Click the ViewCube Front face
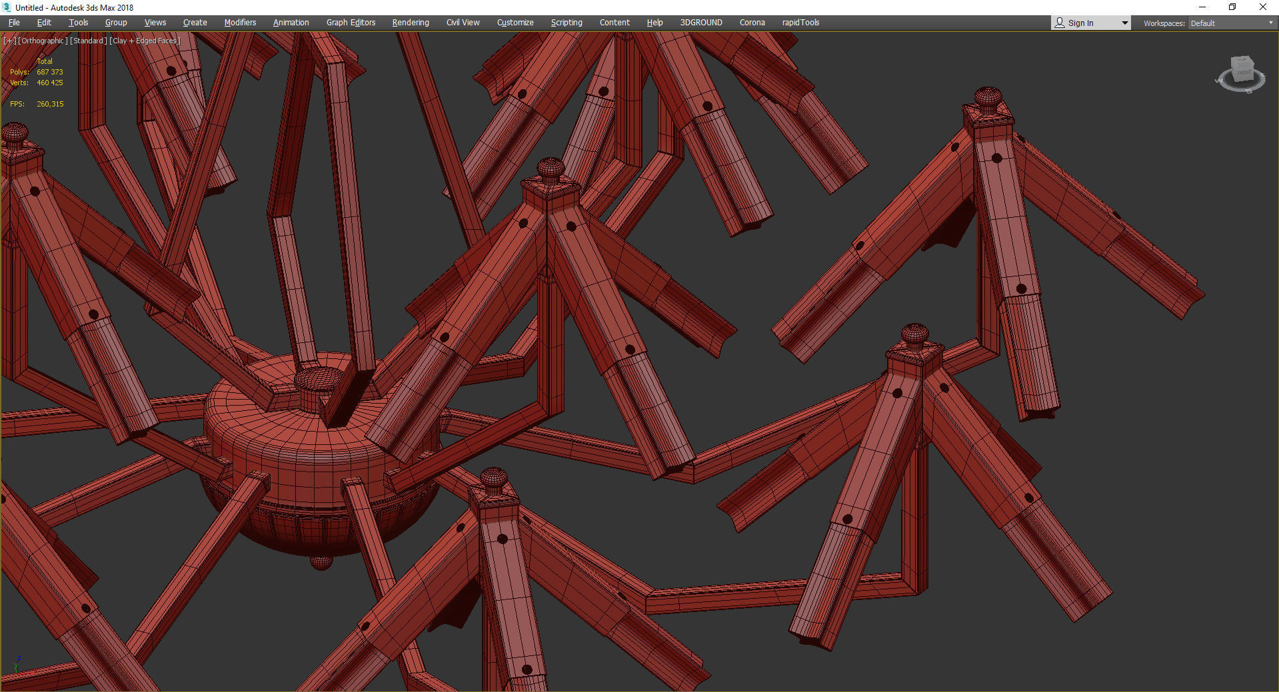 [x=1244, y=72]
